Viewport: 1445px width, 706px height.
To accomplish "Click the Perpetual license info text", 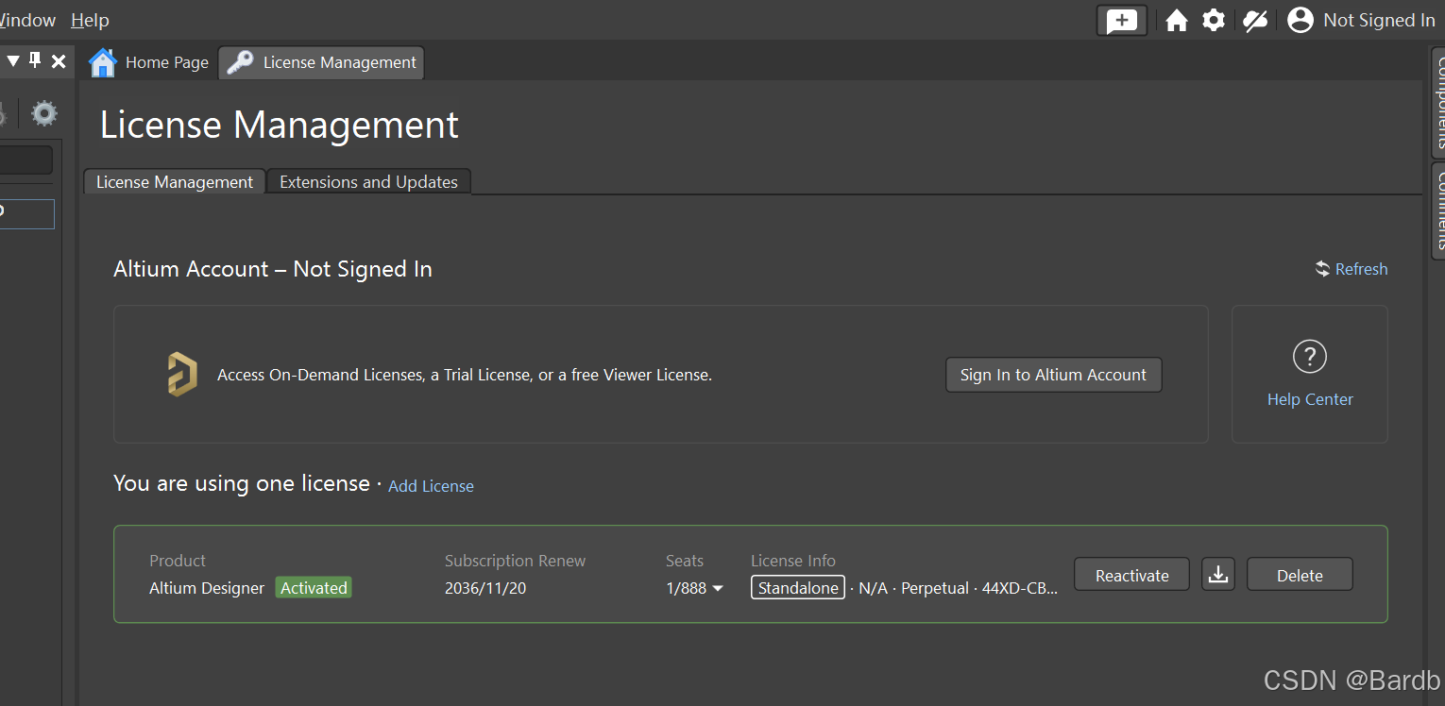I will coord(935,588).
